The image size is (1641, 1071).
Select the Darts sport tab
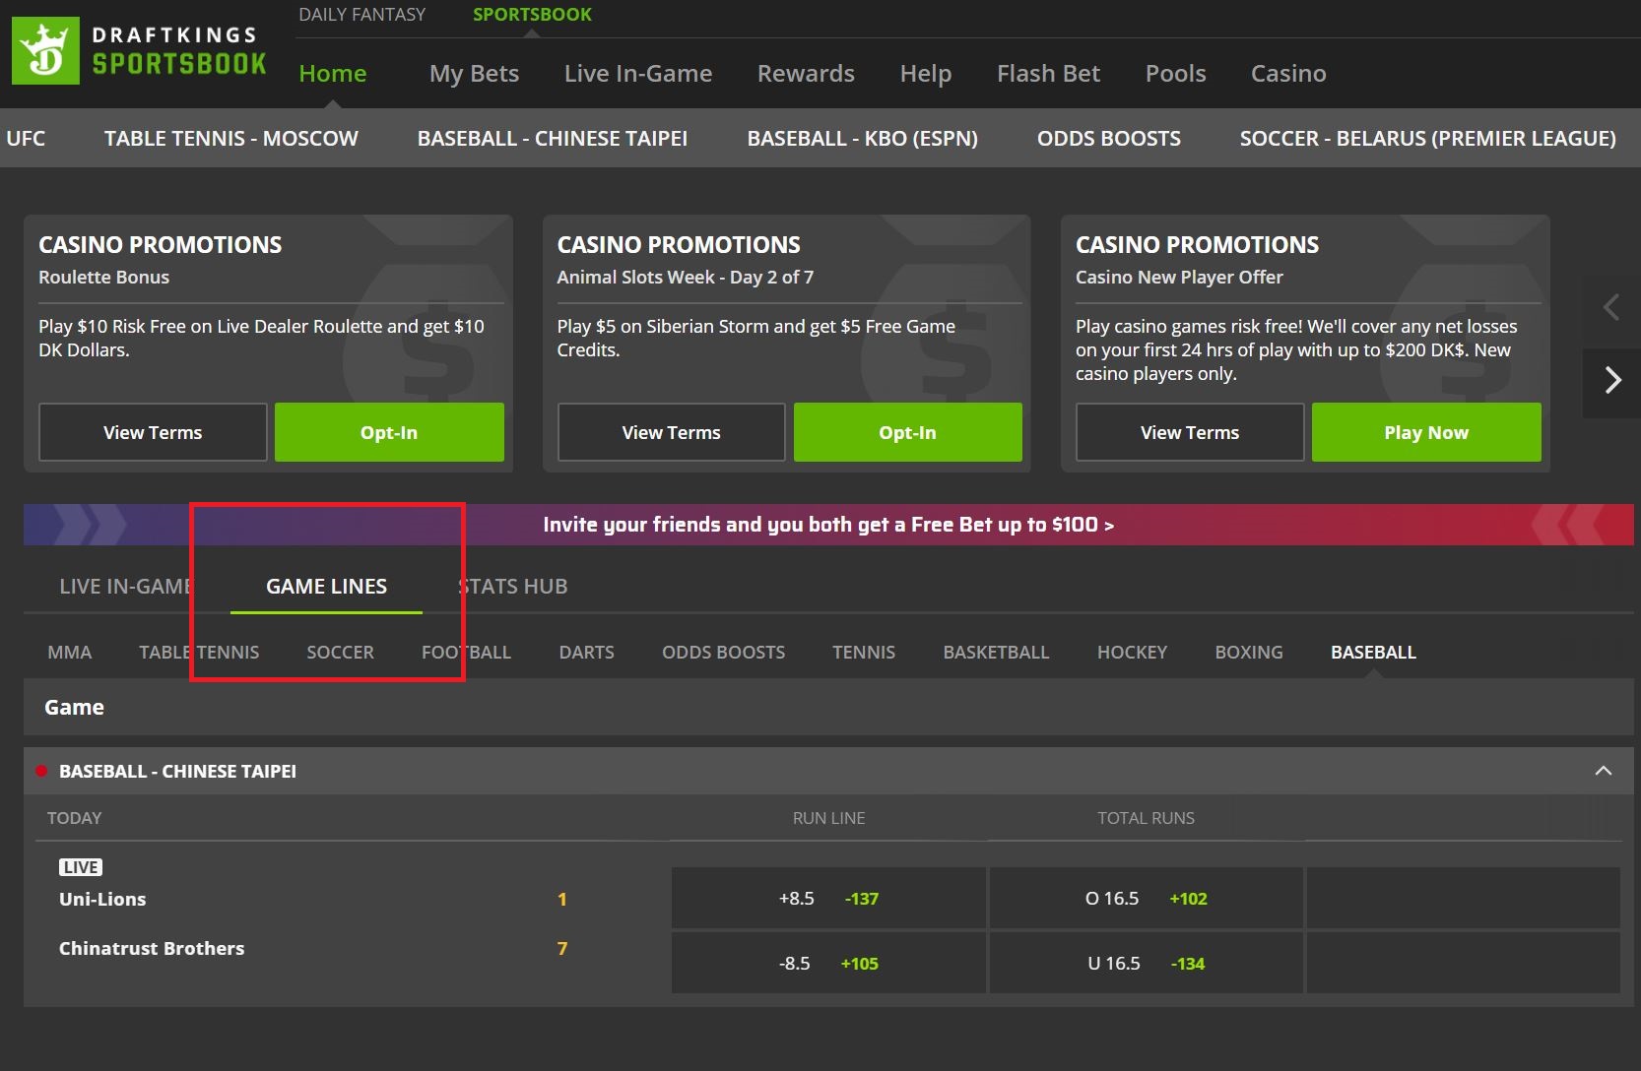pyautogui.click(x=586, y=653)
